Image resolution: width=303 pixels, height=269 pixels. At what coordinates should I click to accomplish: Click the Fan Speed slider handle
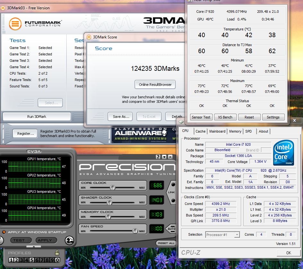coord(135,231)
